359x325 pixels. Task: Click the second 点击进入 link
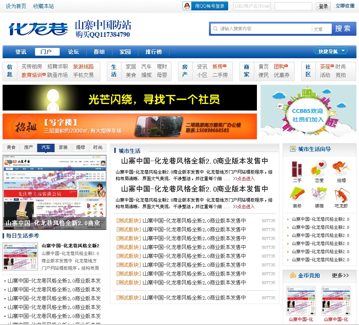(246, 207)
